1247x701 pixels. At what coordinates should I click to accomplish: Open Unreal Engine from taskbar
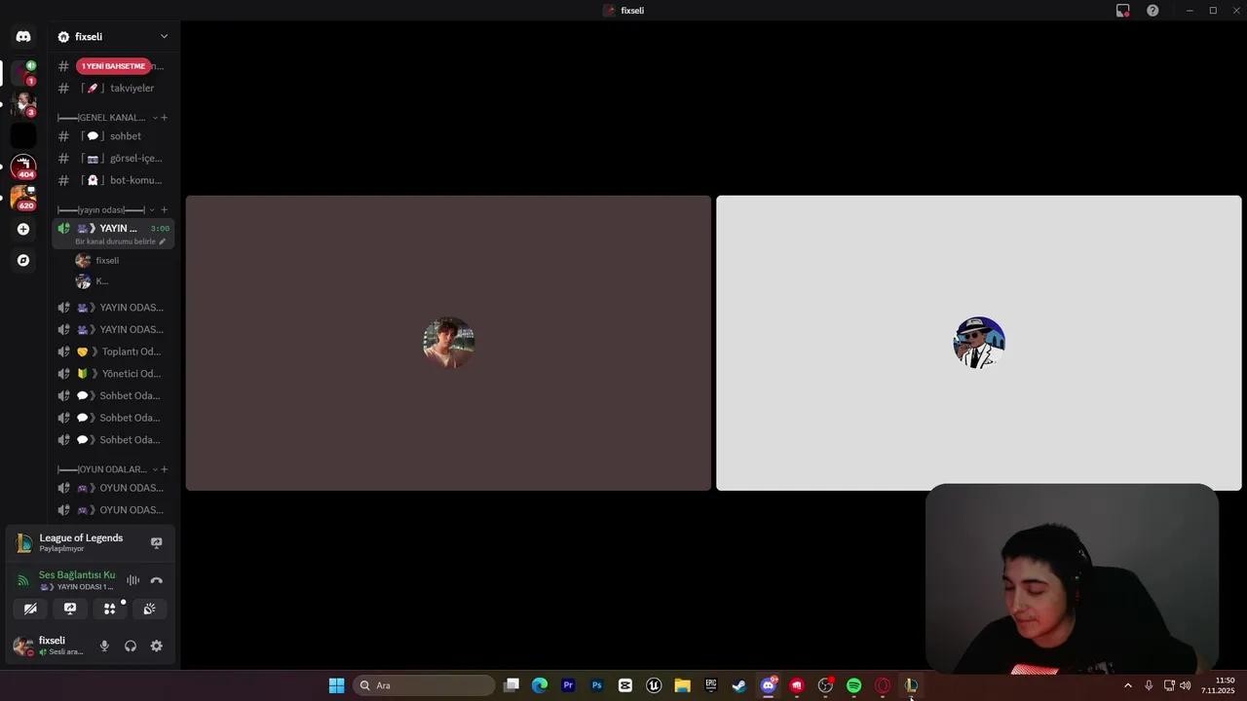pos(654,685)
